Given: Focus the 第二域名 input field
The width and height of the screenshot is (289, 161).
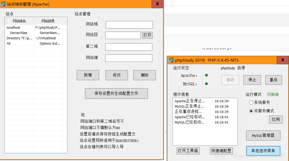Looking at the screenshot, I should pos(129,47).
